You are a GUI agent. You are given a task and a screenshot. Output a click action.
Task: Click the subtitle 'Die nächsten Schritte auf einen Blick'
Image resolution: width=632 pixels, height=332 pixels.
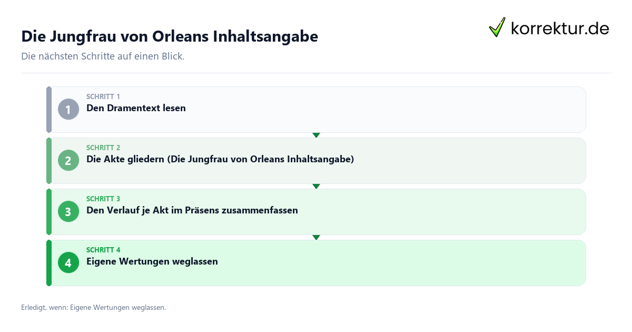click(103, 56)
